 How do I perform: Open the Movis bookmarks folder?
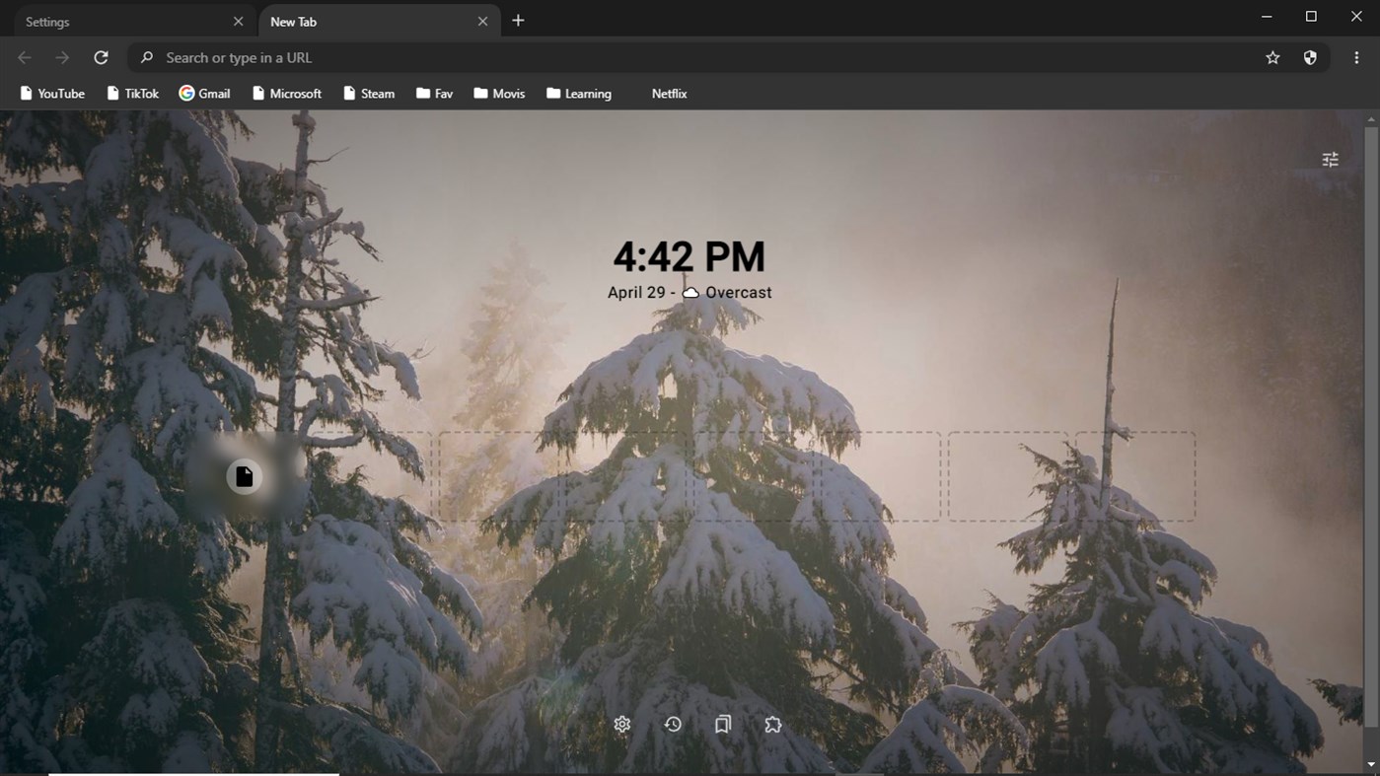tap(499, 93)
